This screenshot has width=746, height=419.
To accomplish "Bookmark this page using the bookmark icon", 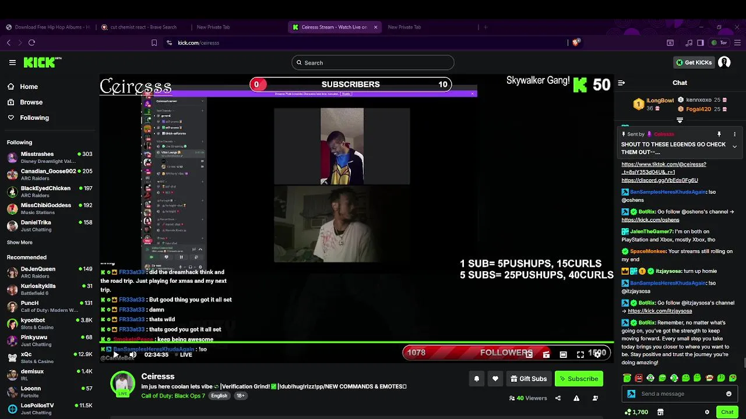I will [154, 42].
